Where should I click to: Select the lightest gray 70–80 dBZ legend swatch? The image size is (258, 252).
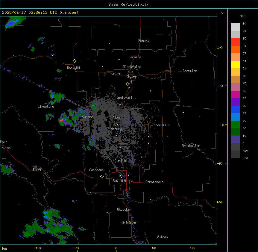235,27
